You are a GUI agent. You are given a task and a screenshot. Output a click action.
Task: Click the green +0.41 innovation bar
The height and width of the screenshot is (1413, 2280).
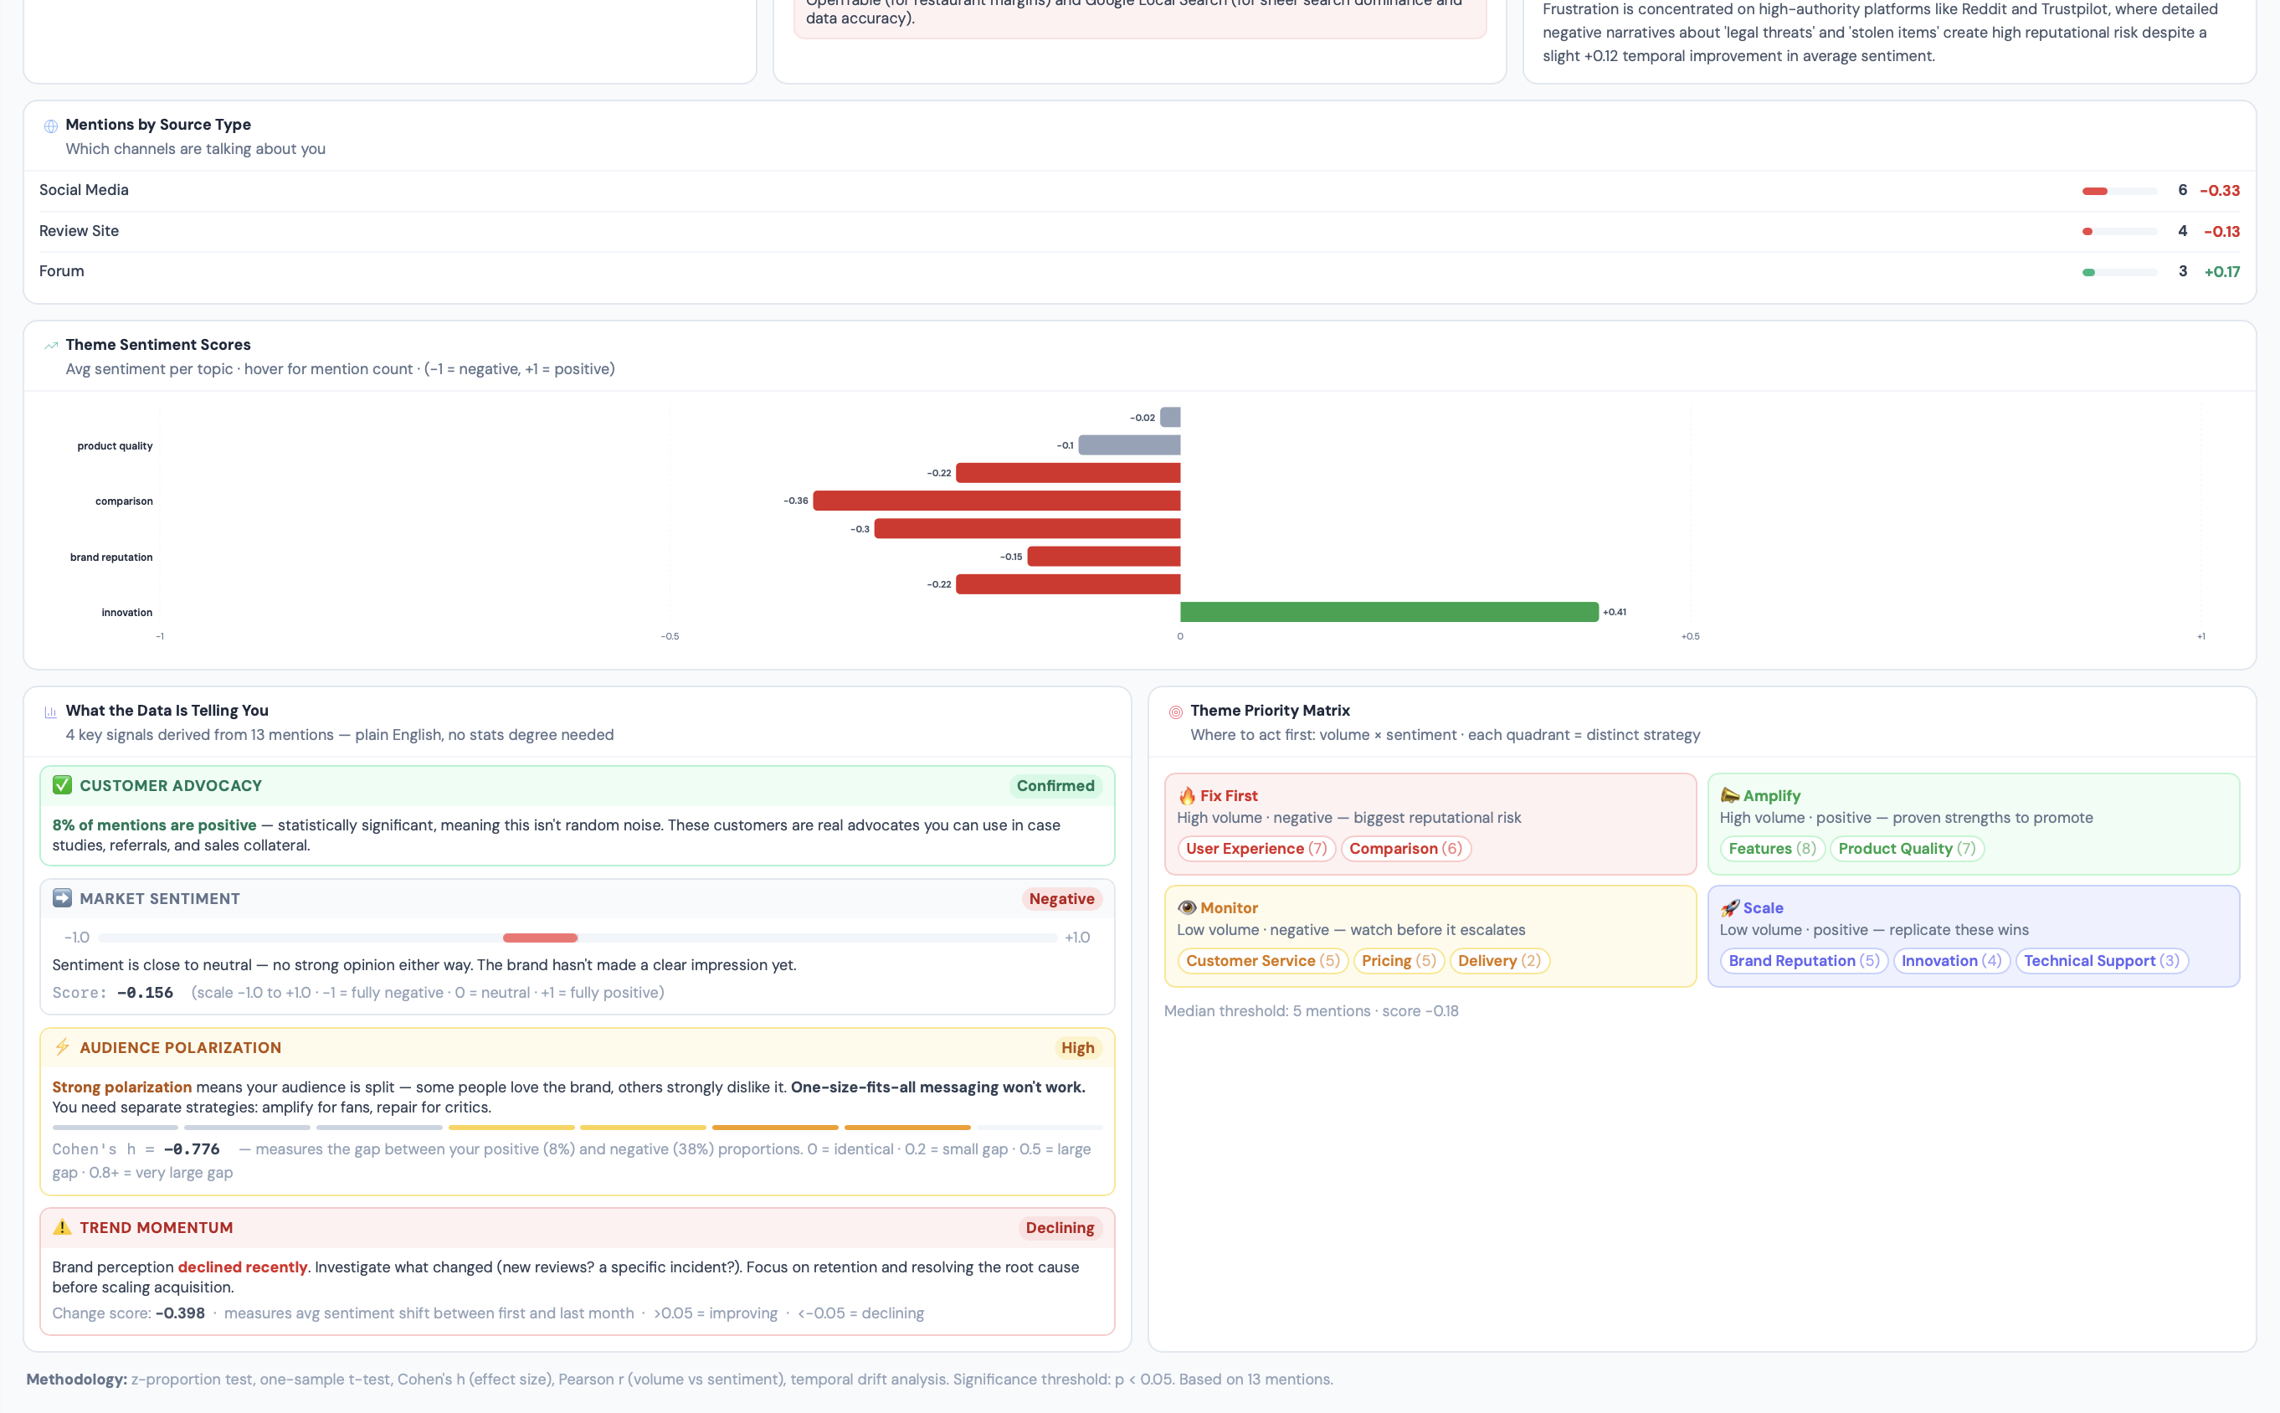1389,612
